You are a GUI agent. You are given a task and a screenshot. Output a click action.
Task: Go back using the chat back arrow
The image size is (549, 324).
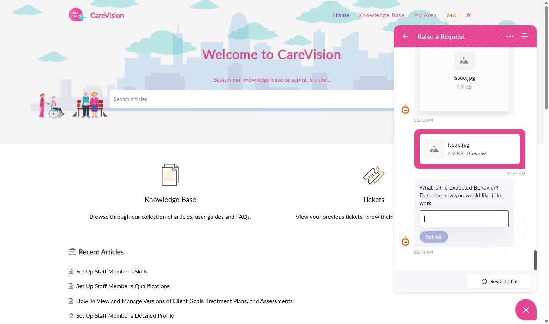point(405,36)
